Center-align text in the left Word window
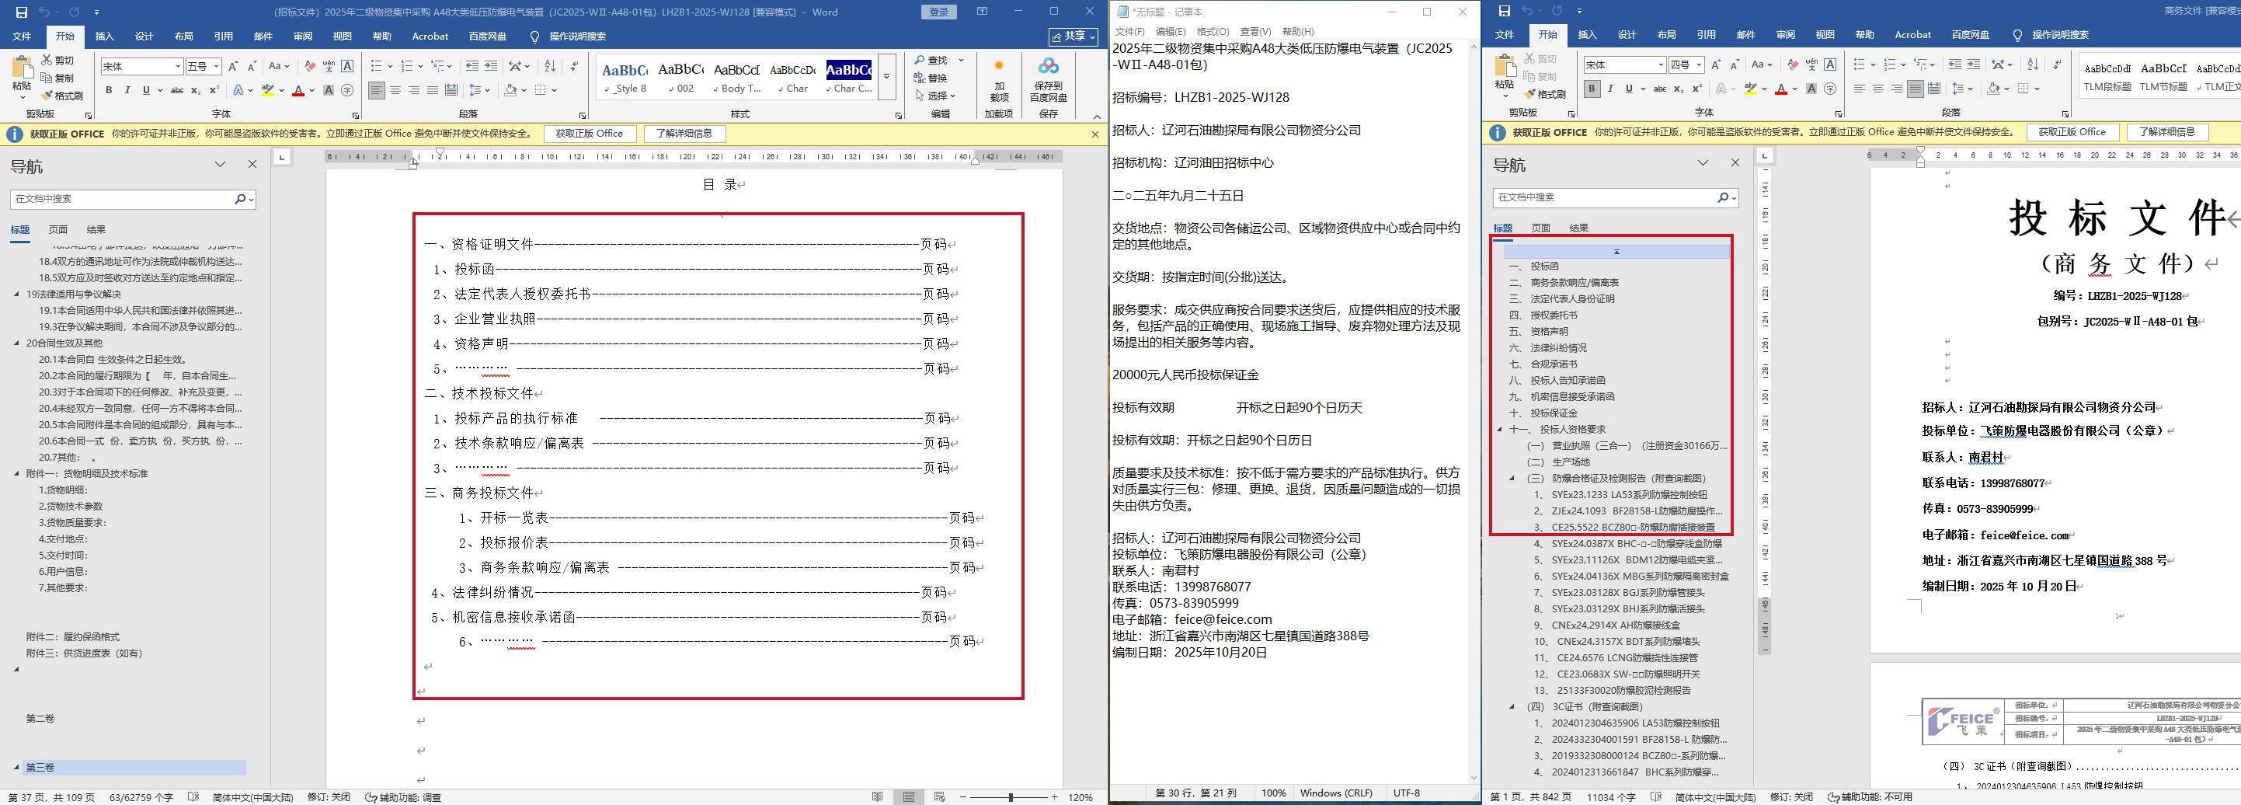2241x805 pixels. click(395, 89)
